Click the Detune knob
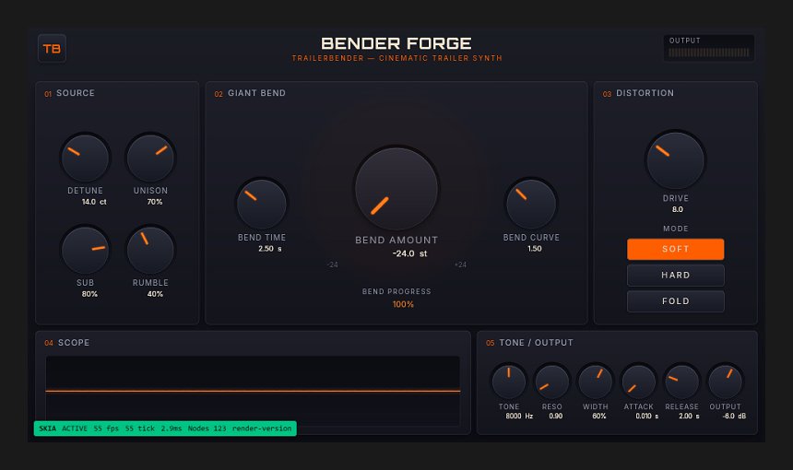This screenshot has height=470, width=793. (85, 158)
